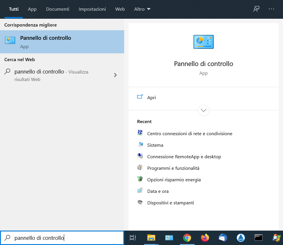Expand the Altro dropdown filter
This screenshot has width=283, height=245.
tap(142, 9)
